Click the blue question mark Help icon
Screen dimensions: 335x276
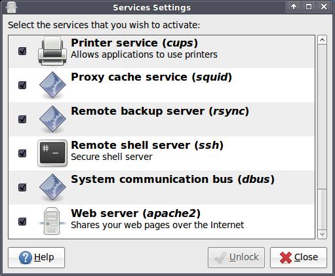coord(26,258)
